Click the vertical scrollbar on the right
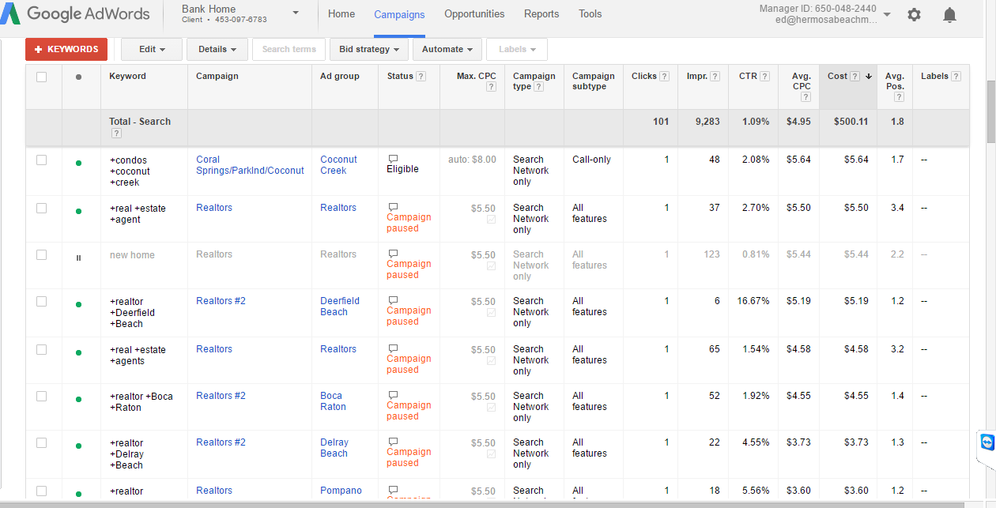 [990, 103]
